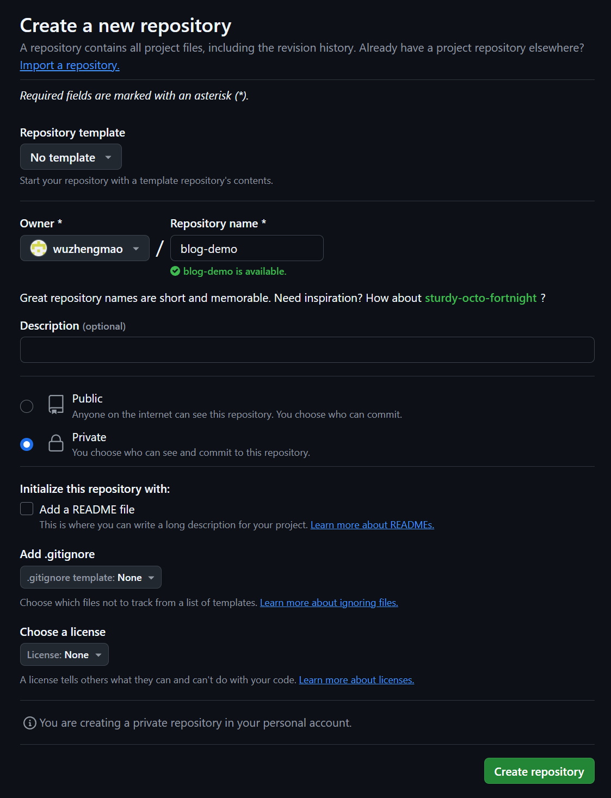Select the Private visibility radio button
This screenshot has width=611, height=798.
tap(27, 444)
